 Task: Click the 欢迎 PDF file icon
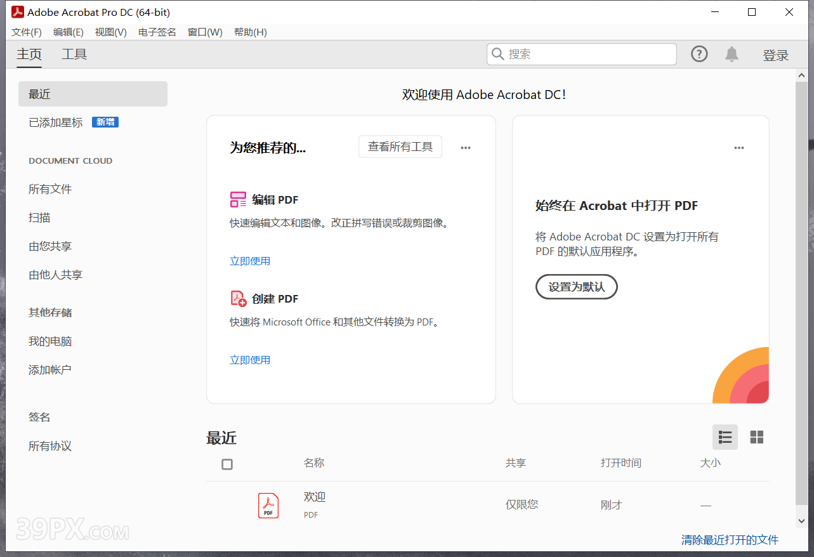coord(268,506)
